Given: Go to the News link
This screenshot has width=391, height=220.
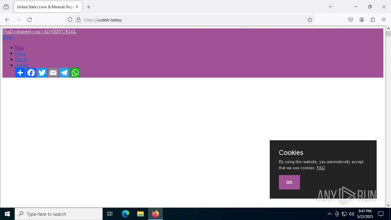Looking at the screenshot, I should click(x=20, y=53).
